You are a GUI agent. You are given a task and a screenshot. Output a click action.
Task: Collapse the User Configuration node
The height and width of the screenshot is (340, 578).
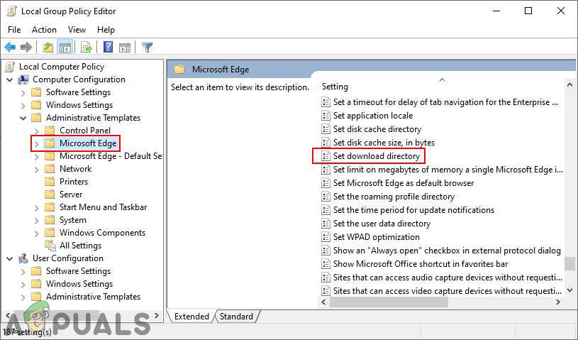tap(9, 258)
